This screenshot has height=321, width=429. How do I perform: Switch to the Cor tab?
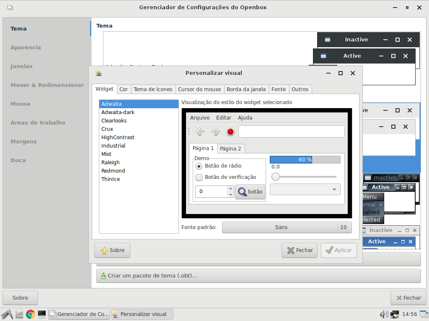tap(124, 89)
